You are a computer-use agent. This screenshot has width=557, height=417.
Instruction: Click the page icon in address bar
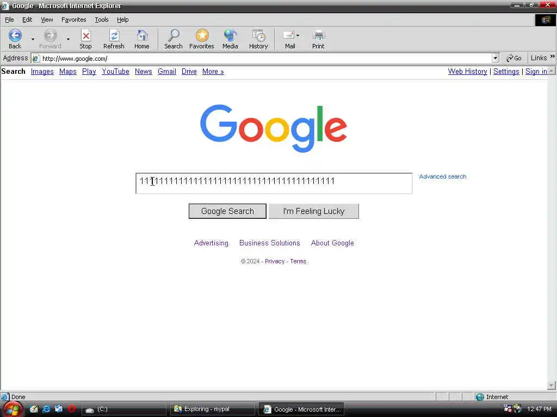tap(36, 59)
